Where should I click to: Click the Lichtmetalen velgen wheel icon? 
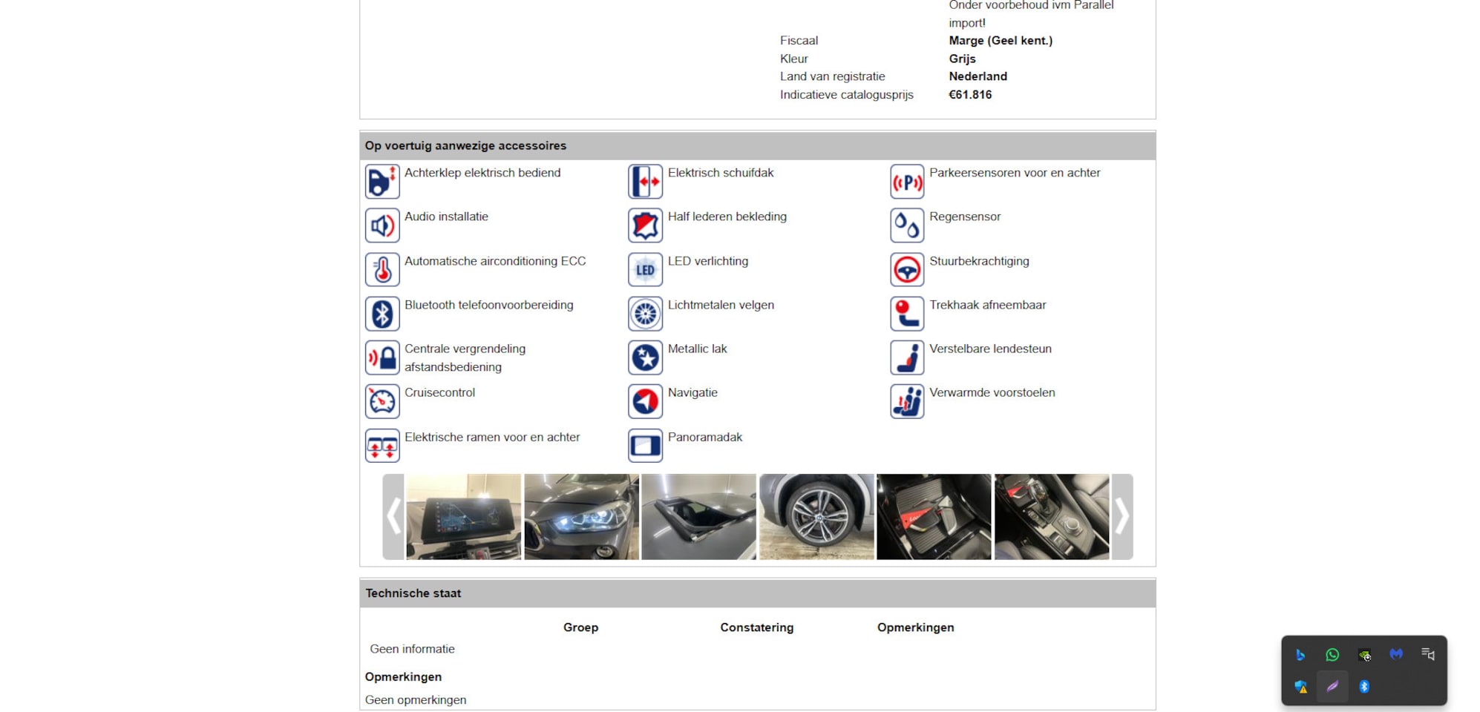[x=645, y=314]
